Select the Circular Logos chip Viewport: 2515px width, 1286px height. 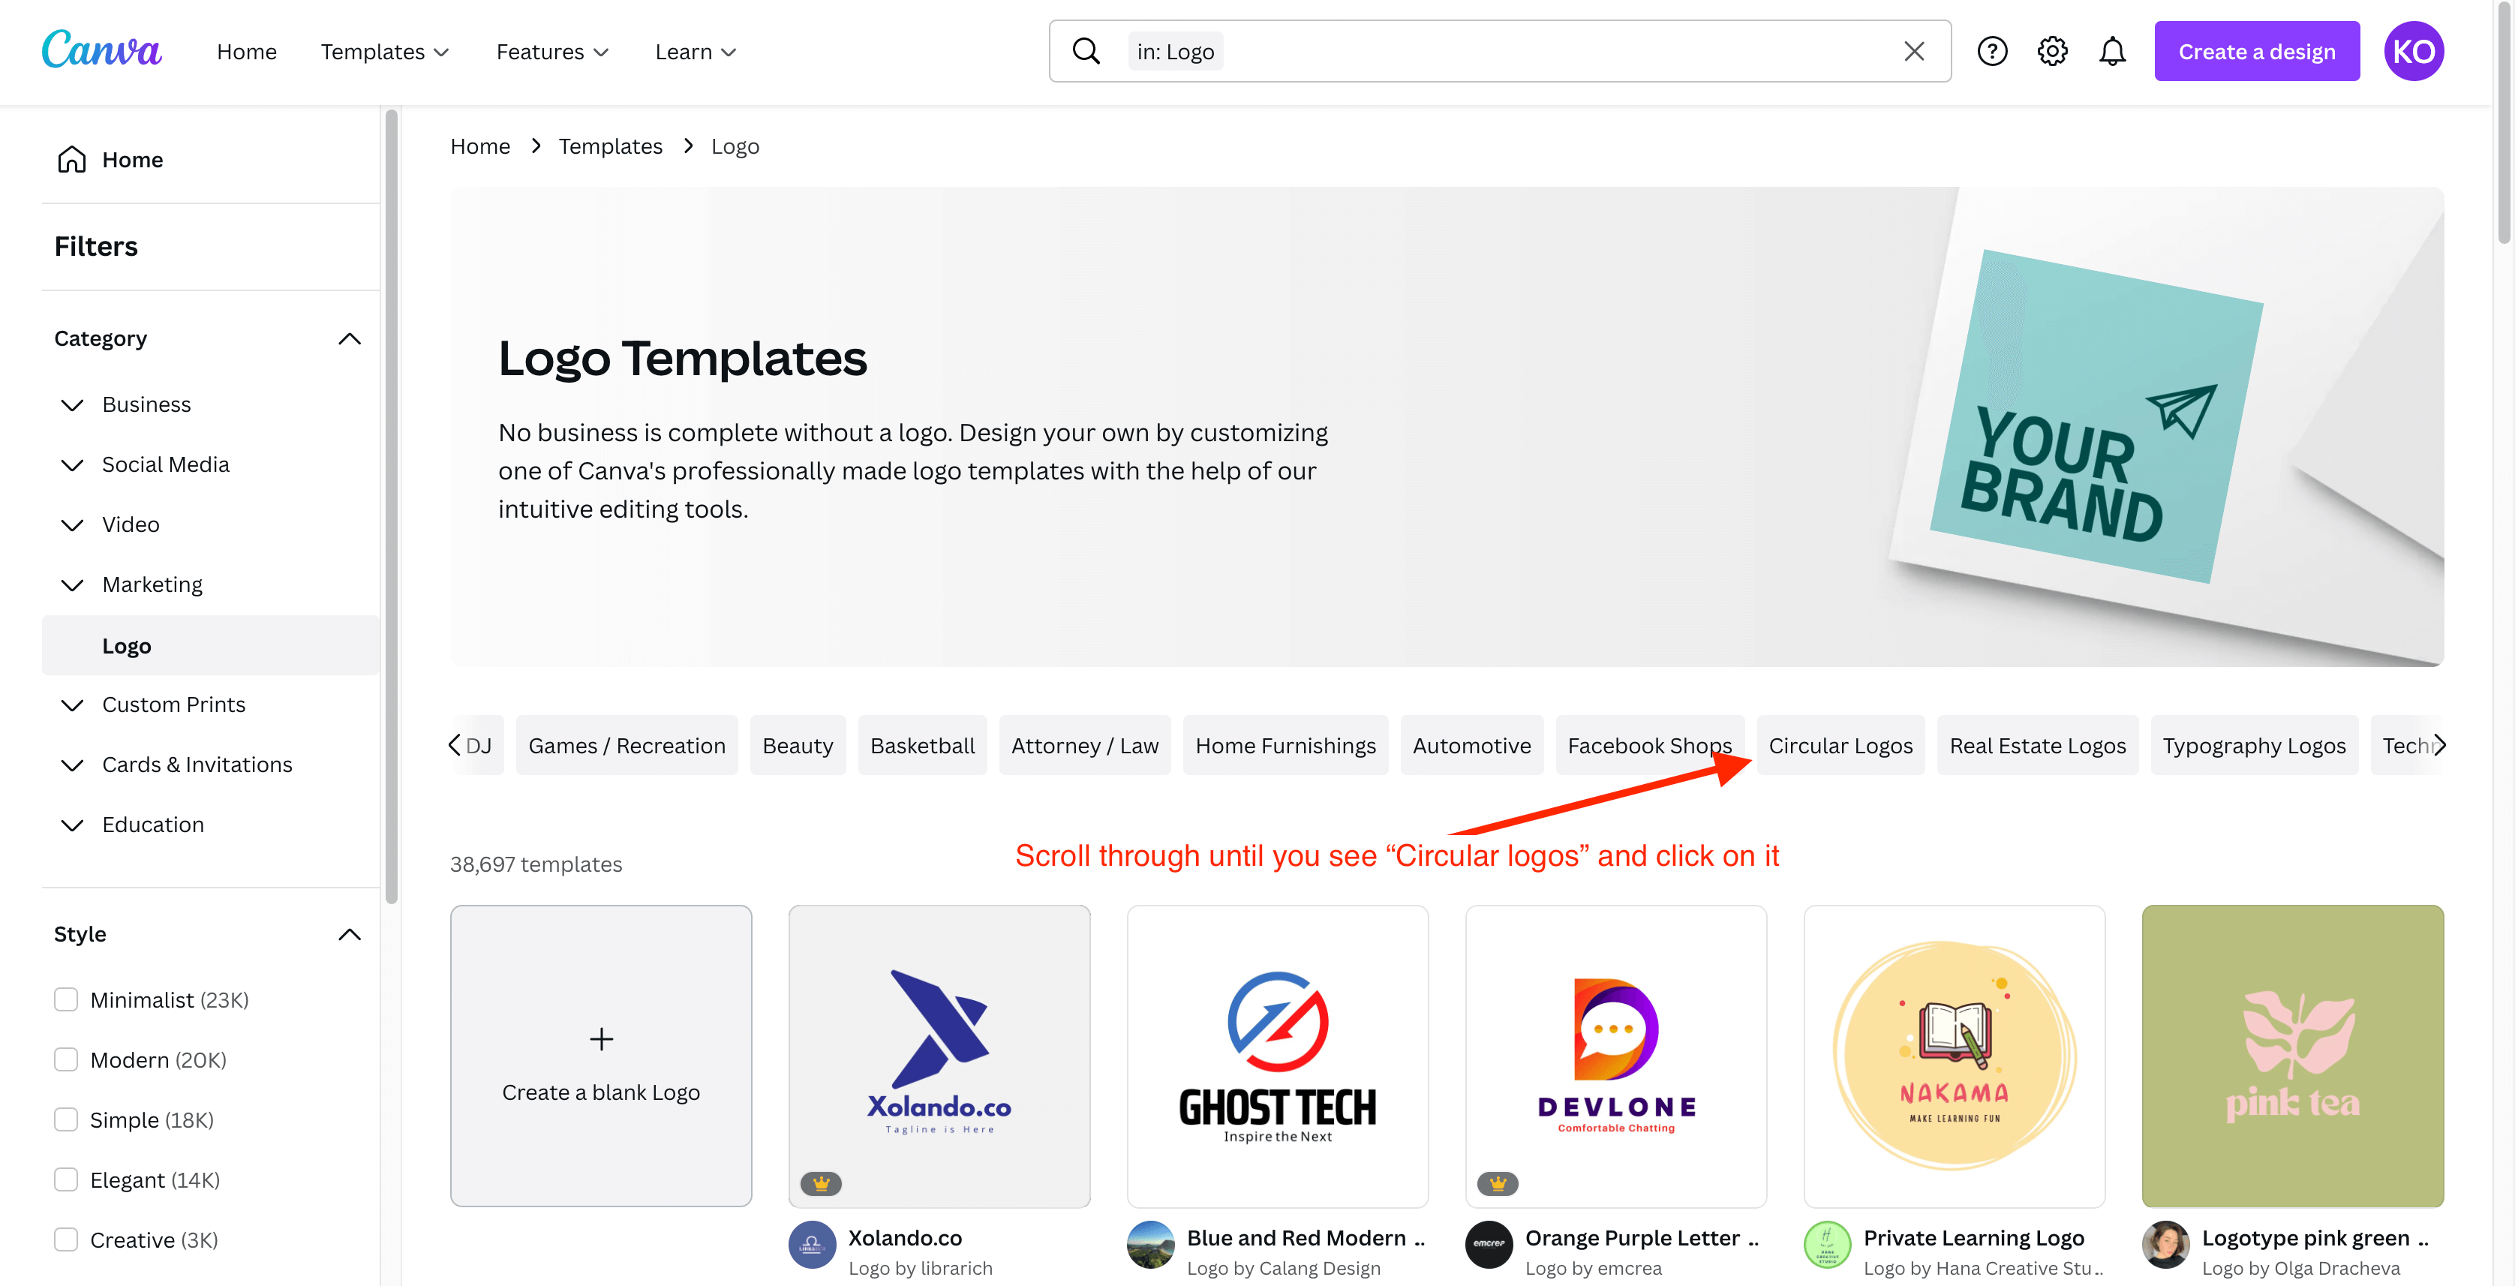(x=1840, y=745)
